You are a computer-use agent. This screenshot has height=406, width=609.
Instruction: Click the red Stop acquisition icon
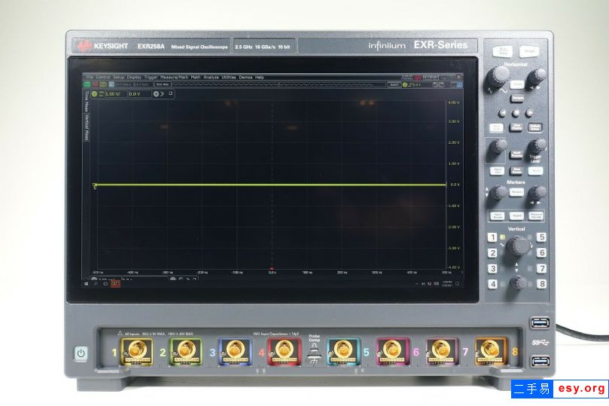point(96,84)
